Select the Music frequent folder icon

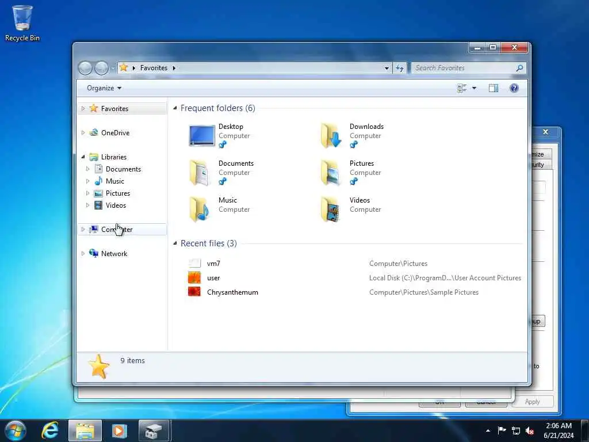[x=199, y=209]
